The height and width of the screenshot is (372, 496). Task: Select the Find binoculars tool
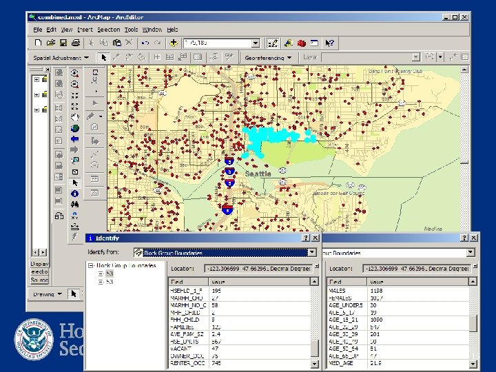[x=74, y=205]
